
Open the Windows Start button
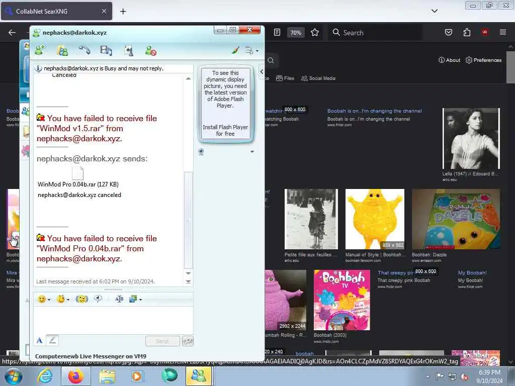click(13, 376)
